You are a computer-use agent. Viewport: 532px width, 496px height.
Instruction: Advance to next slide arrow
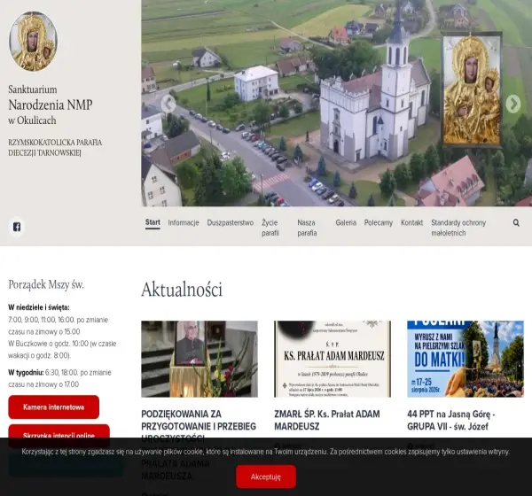click(513, 104)
